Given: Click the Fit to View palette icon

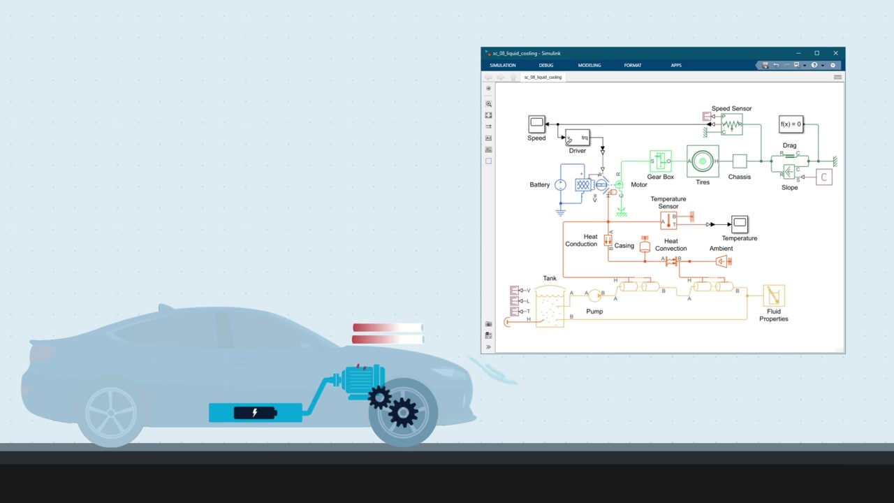Looking at the screenshot, I should [x=489, y=115].
